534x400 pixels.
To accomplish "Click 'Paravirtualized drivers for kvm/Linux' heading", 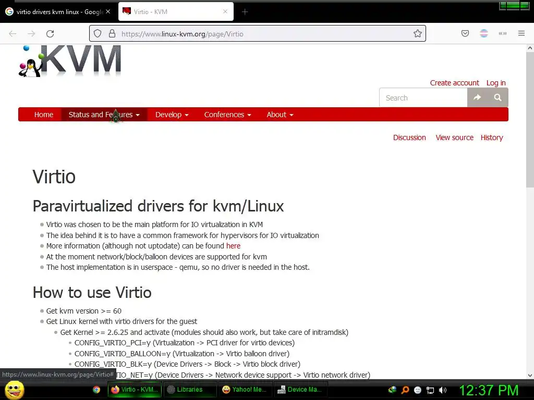I will pos(159,206).
